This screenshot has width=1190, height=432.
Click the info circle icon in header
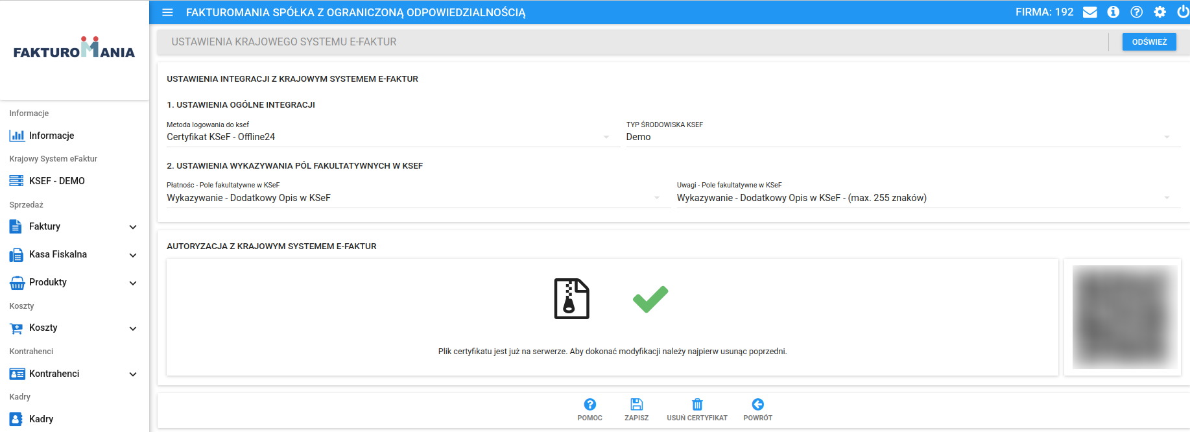click(x=1113, y=12)
